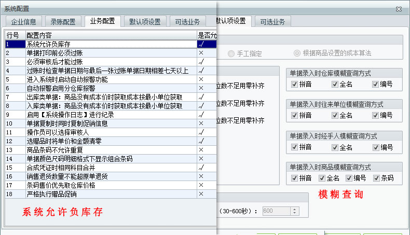Click the 配置内容 column header
Image resolution: width=410 pixels, height=235 pixels.
tap(111, 35)
